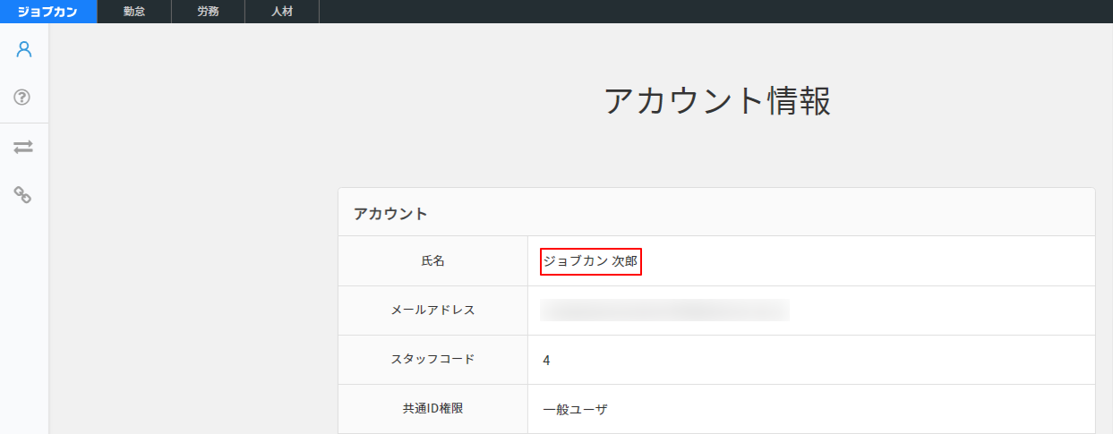
Task: Click empty dark top bar right of 人材
Action: click(716, 12)
